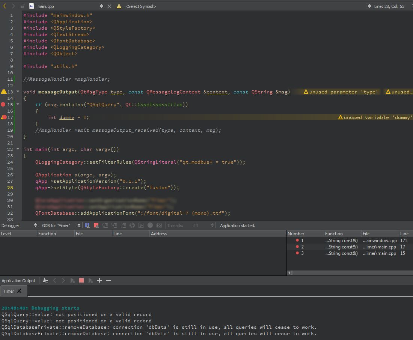
Task: Open the line and column indicator
Action: pyautogui.click(x=389, y=6)
